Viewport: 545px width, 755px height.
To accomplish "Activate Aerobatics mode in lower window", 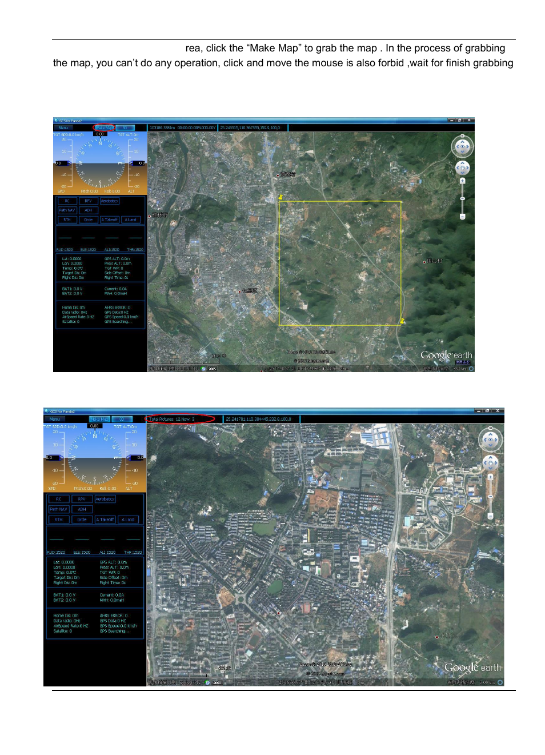I will [105, 499].
